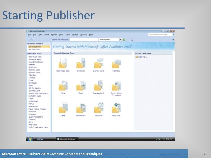
Task: Select Paper Folding Projects in list
Action: (x=37, y=109)
